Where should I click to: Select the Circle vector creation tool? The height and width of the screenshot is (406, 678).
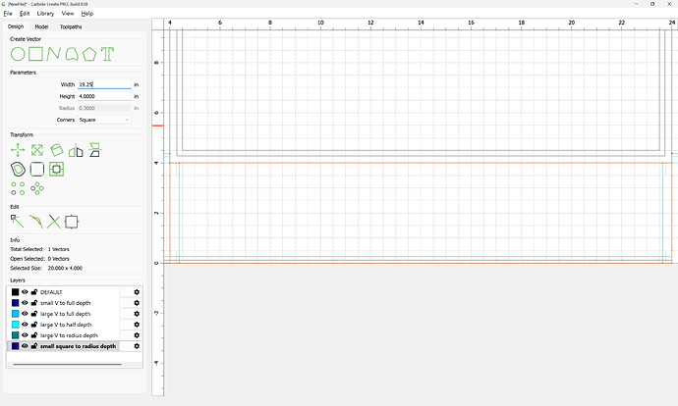point(18,53)
